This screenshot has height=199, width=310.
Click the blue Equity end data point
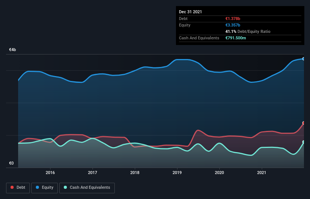(304, 59)
